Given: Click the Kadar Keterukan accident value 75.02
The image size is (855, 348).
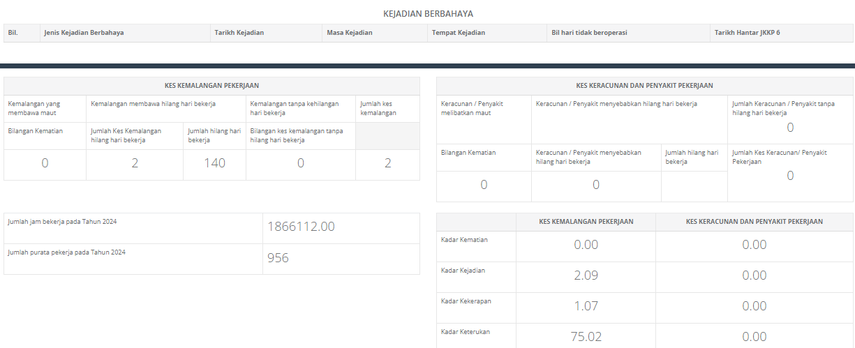Looking at the screenshot, I should [586, 336].
